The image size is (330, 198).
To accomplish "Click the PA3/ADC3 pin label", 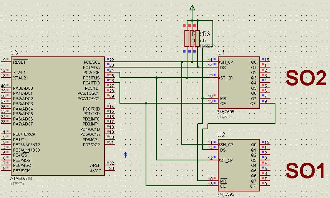I will tap(23, 104).
